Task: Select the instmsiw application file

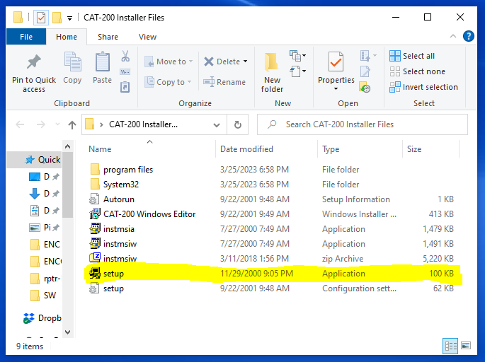Action: pyautogui.click(x=272, y=244)
